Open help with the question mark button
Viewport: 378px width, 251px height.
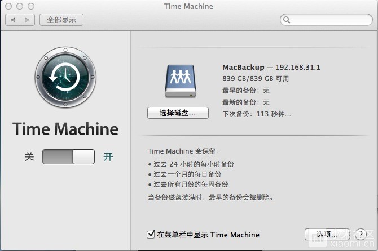coord(361,234)
